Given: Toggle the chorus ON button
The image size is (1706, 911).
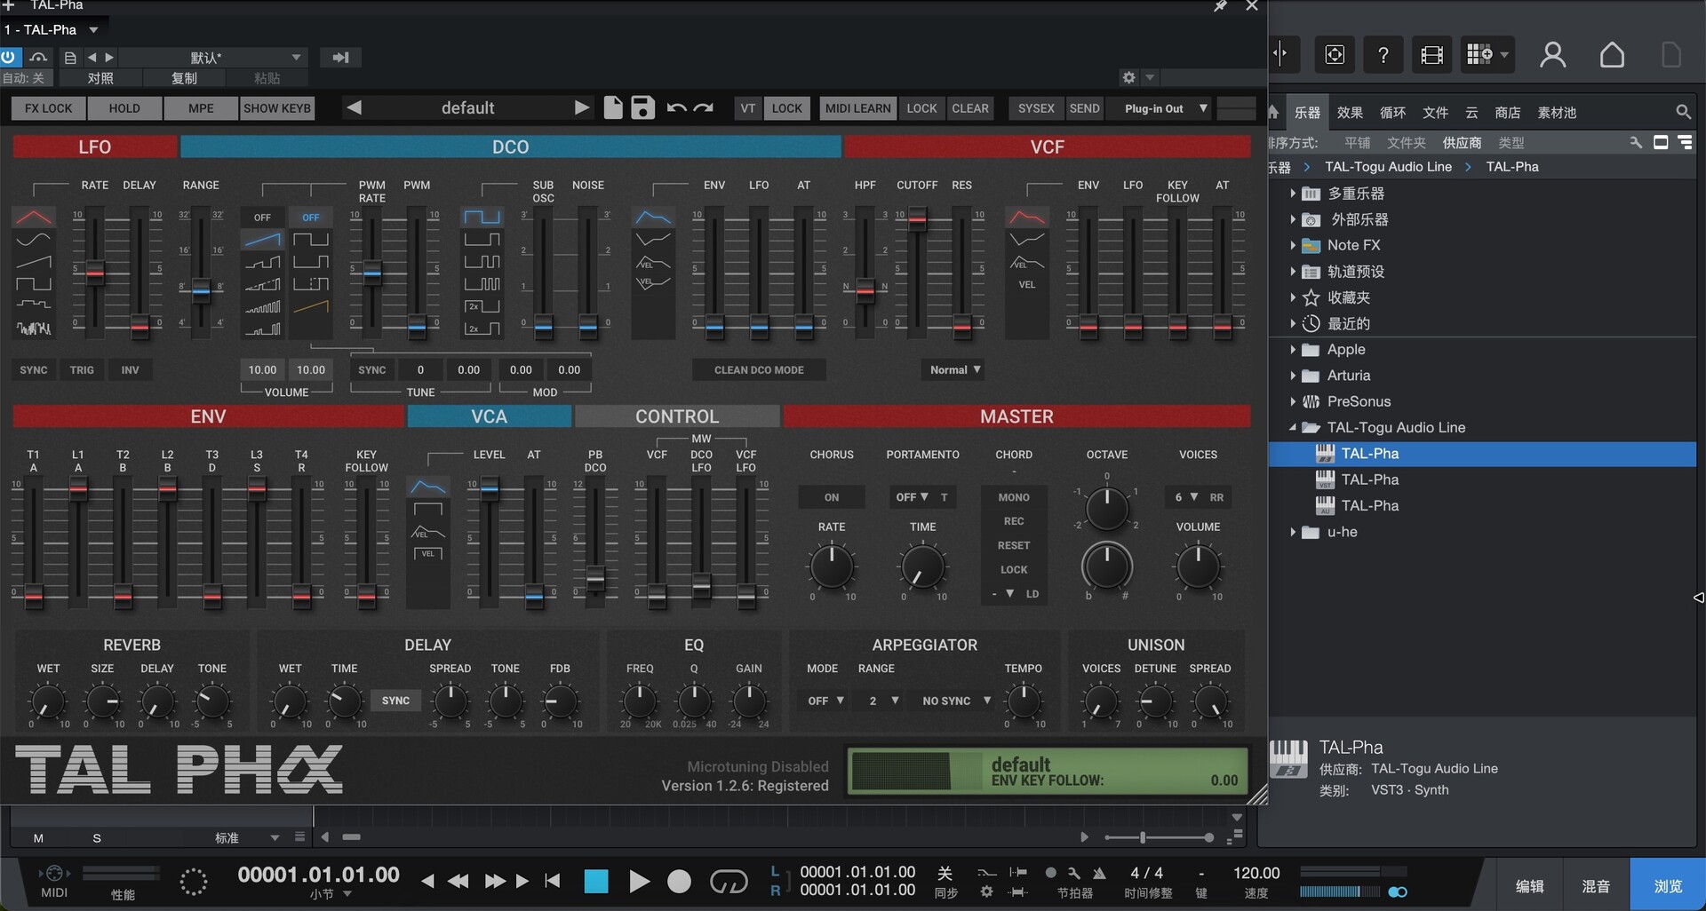Looking at the screenshot, I should (x=832, y=497).
